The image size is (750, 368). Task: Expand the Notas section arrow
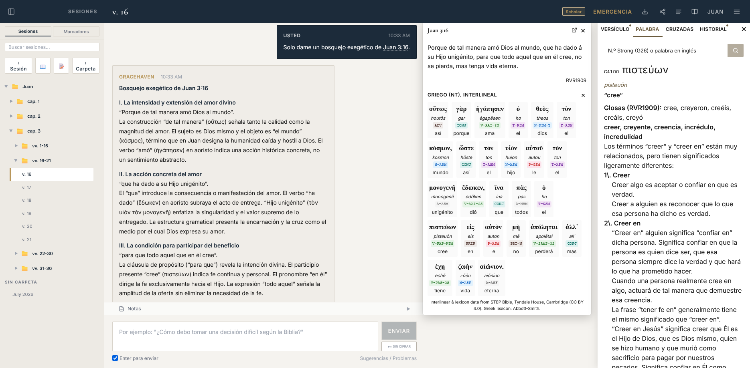coord(408,309)
